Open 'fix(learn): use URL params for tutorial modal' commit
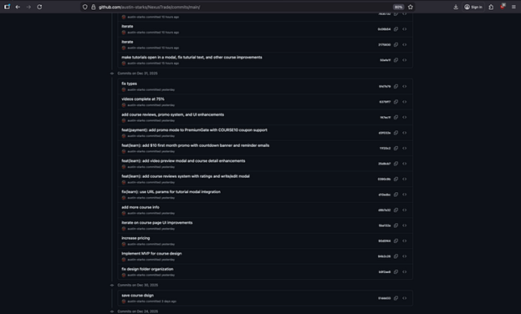Viewport: 521px width, 314px height. pyautogui.click(x=171, y=191)
